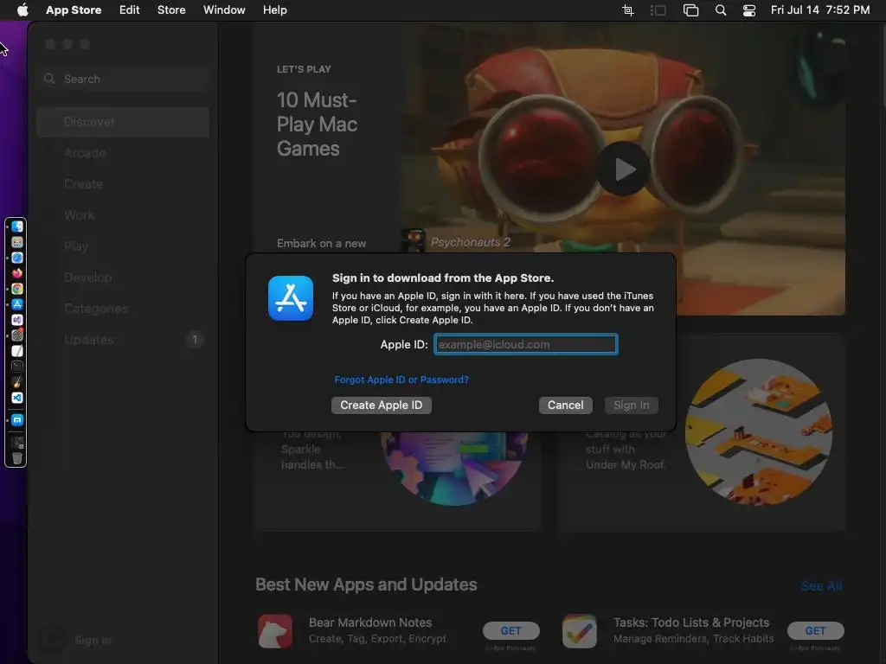The height and width of the screenshot is (664, 886).
Task: Play the Psychonauts 2 featured video
Action: [624, 169]
